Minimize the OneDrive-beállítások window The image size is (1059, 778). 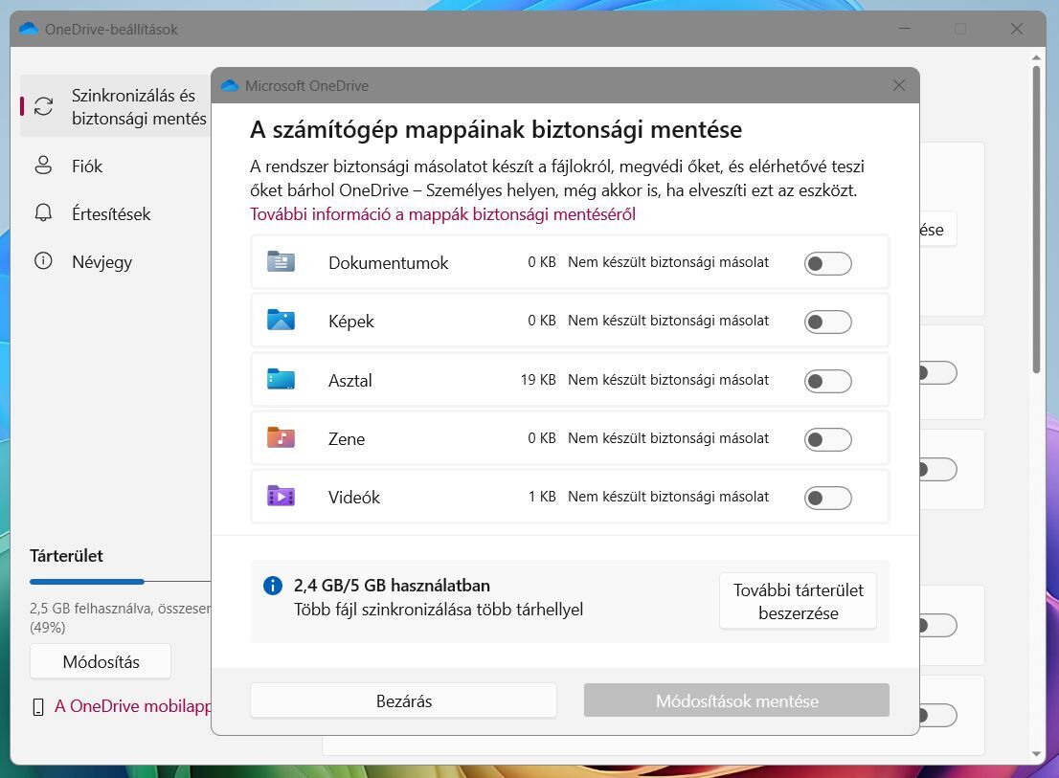point(905,29)
